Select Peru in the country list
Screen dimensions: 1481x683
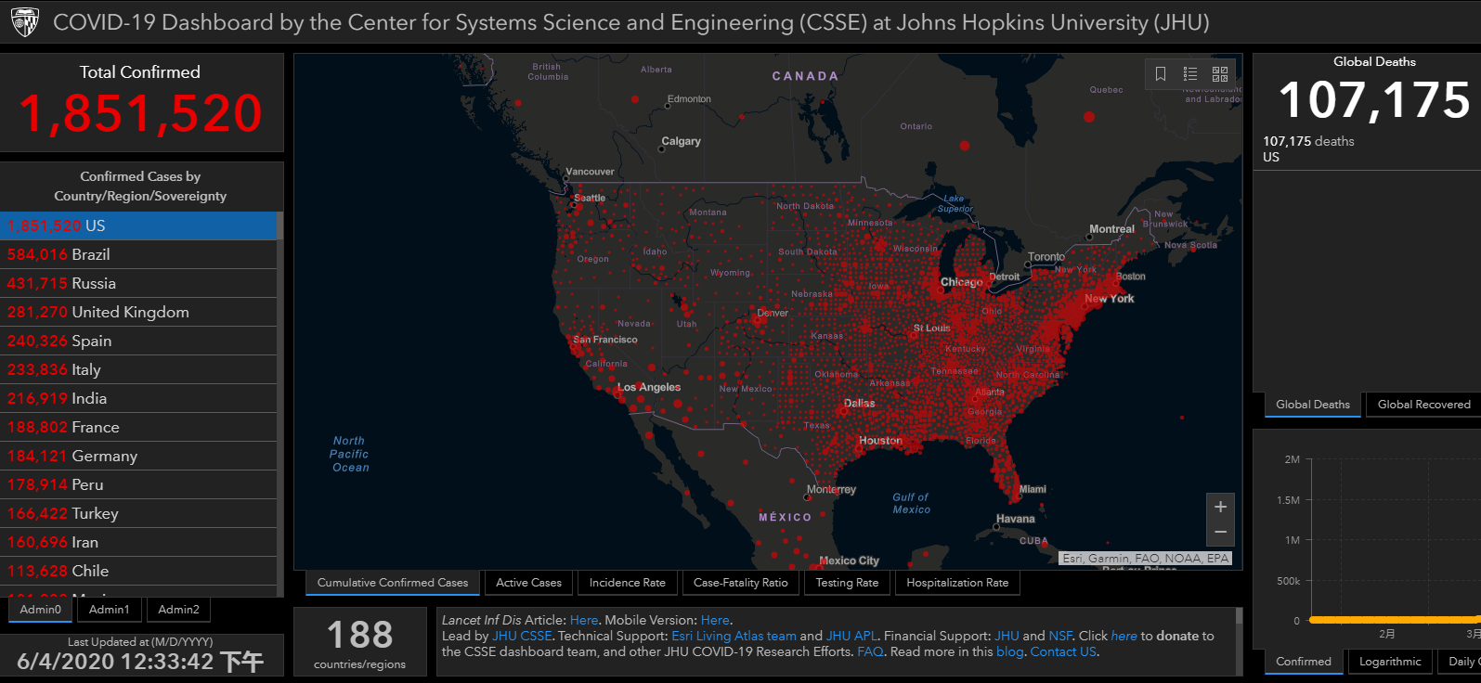point(138,484)
